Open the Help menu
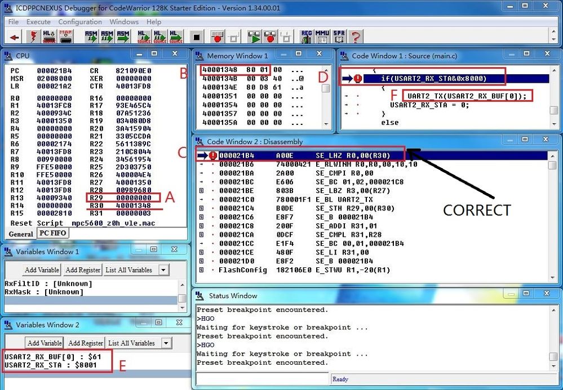The height and width of the screenshot is (390, 563). tap(154, 22)
